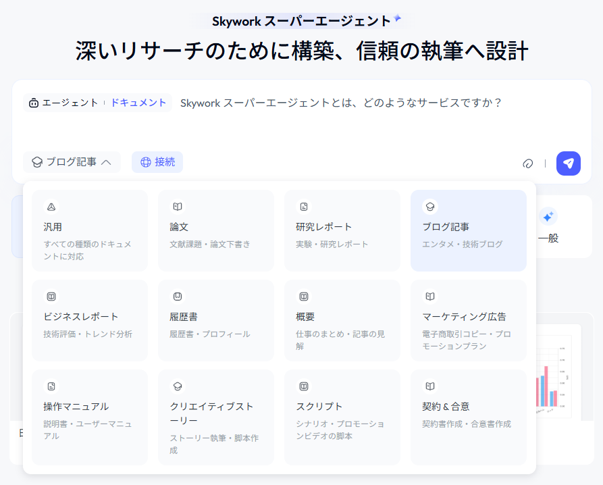Toggle the 接続 web connection button

click(157, 162)
